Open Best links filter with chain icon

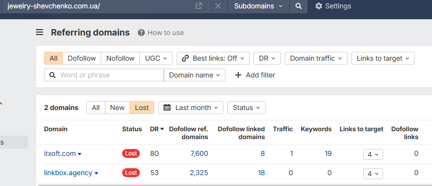pyautogui.click(x=185, y=58)
